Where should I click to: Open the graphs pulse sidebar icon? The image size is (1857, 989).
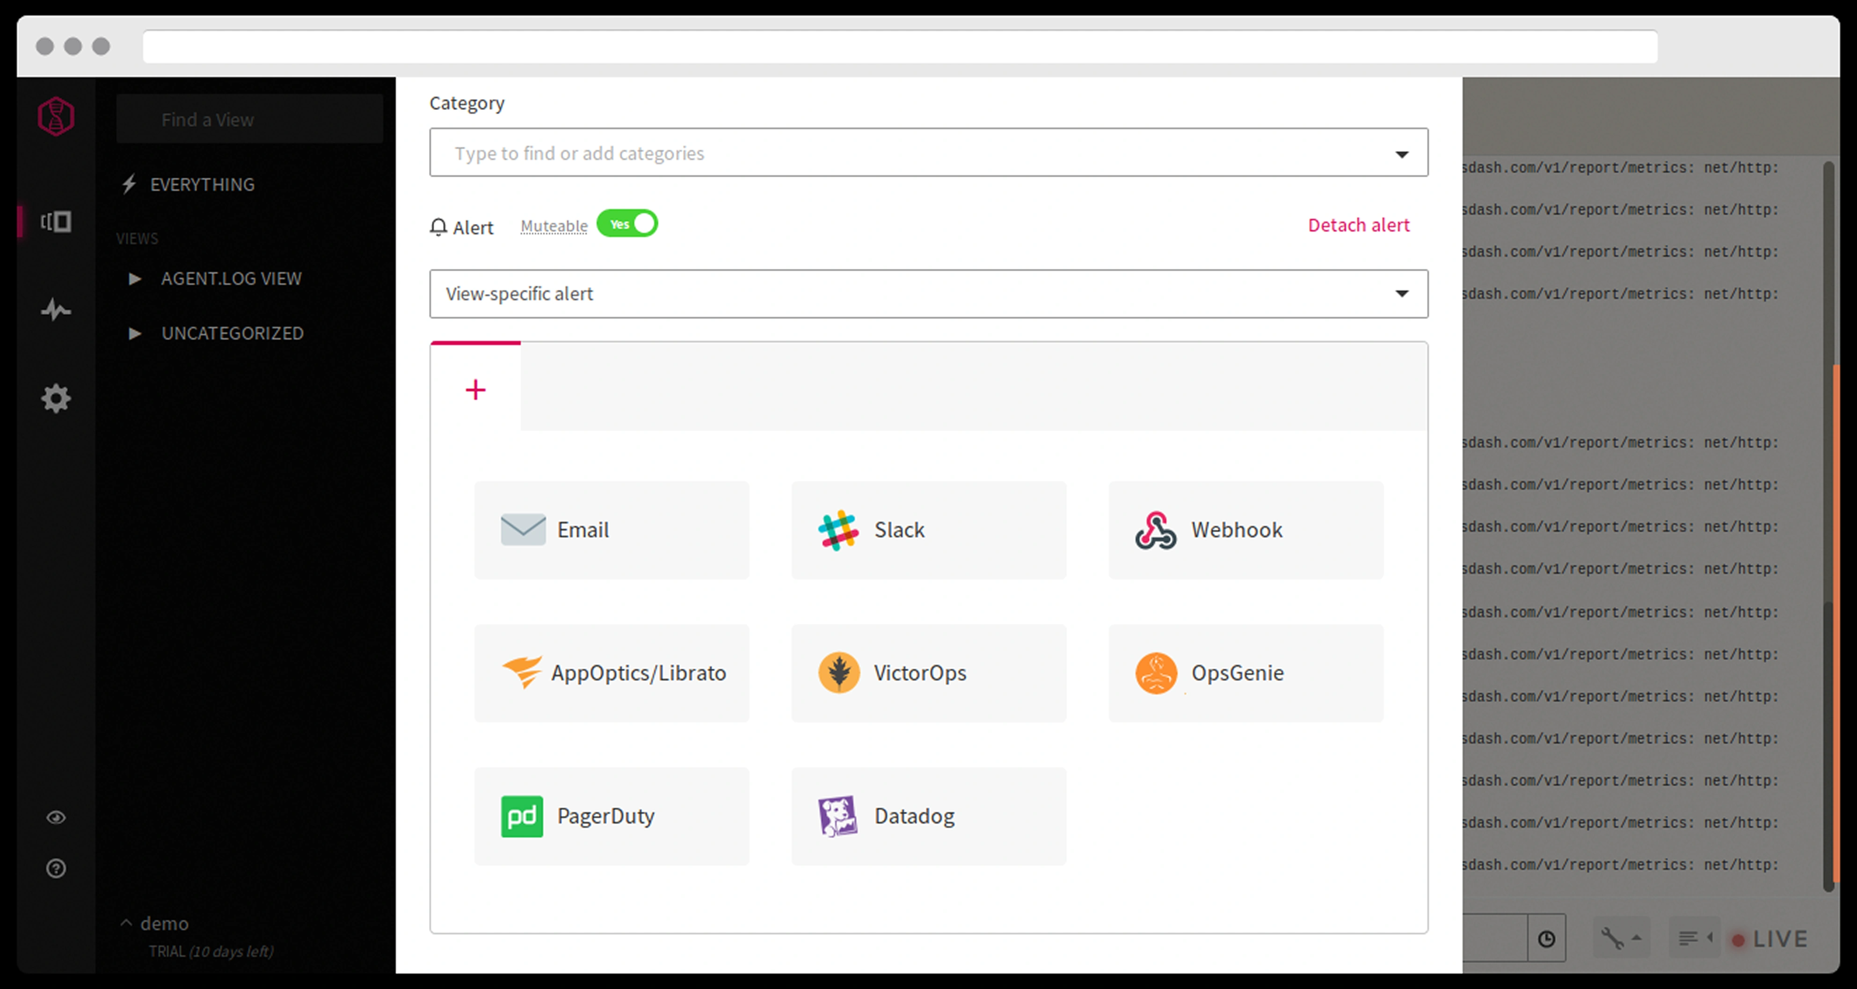[x=56, y=310]
